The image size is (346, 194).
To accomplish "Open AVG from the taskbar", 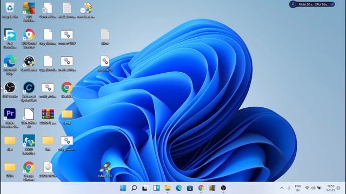I will (x=212, y=188).
